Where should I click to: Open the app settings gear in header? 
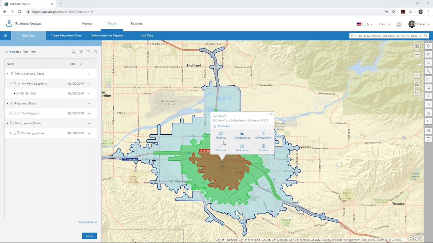click(400, 24)
